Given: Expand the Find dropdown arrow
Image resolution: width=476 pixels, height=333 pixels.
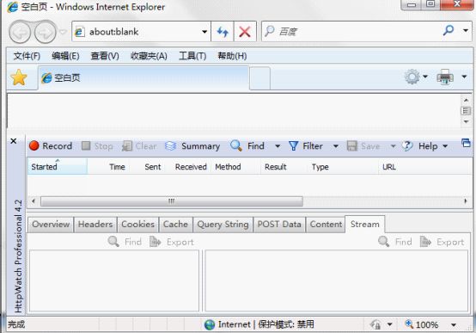Looking at the screenshot, I should [278, 146].
